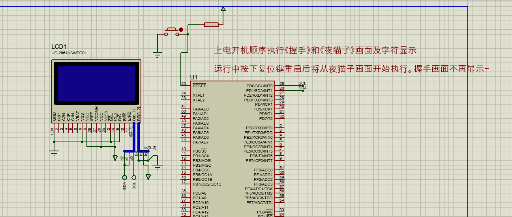This screenshot has height=217, width=512.
Task: Click the VBAT pin label on LCD1
Action: point(78,116)
